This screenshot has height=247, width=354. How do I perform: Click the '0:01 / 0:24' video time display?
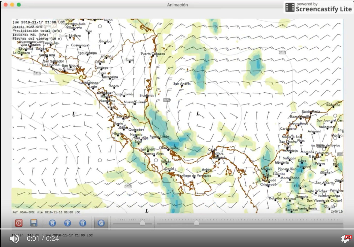(43, 239)
